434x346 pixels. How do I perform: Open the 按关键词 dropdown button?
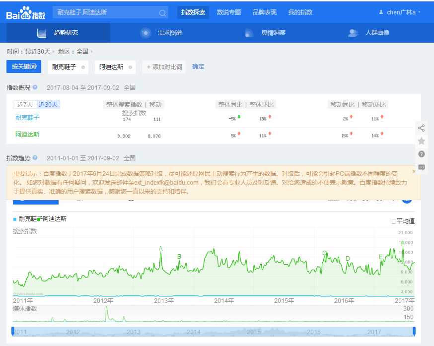[x=24, y=67]
